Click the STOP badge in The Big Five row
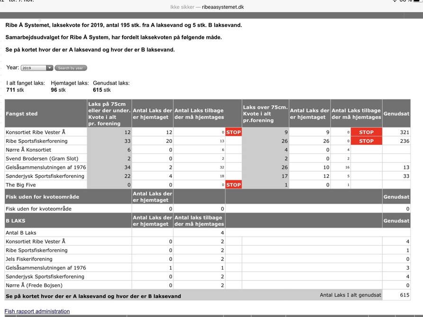This screenshot has height=317, width=423. (233, 185)
